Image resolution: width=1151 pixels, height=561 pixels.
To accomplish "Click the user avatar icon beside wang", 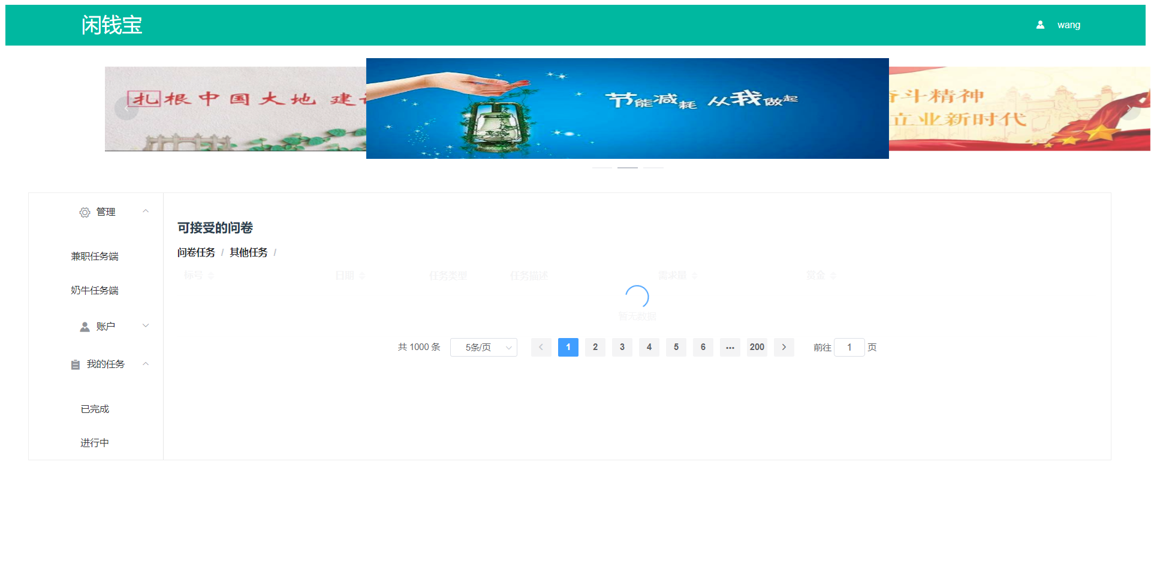I will point(1040,25).
